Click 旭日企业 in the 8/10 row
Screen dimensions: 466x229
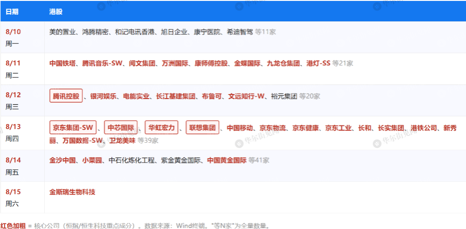pyautogui.click(x=174, y=32)
